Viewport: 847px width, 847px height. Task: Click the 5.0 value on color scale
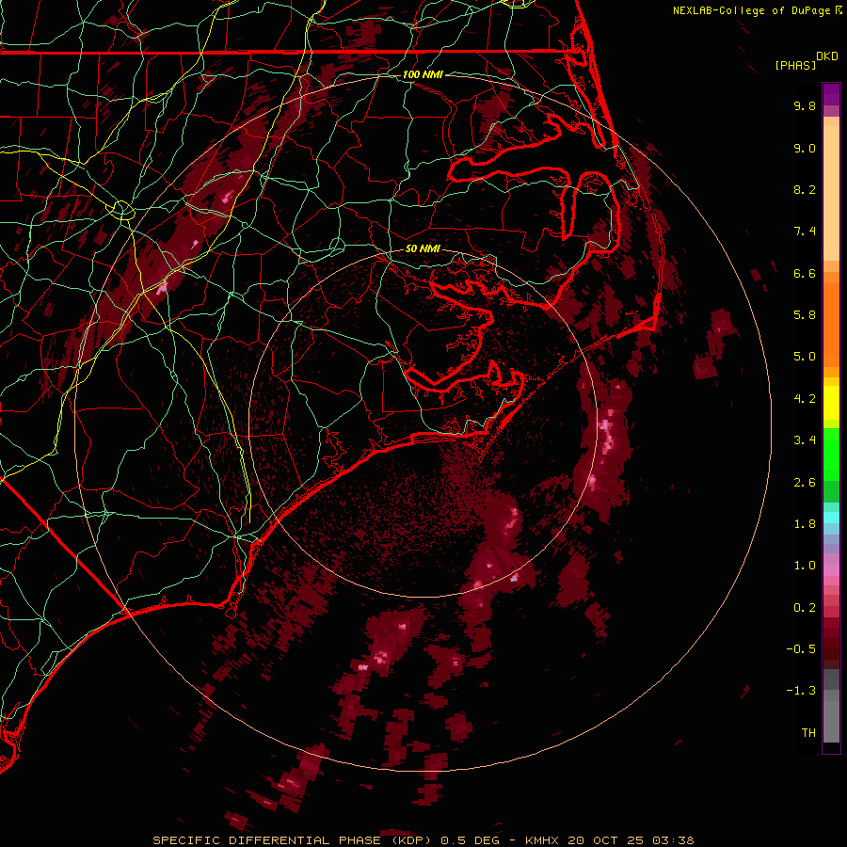pyautogui.click(x=805, y=357)
